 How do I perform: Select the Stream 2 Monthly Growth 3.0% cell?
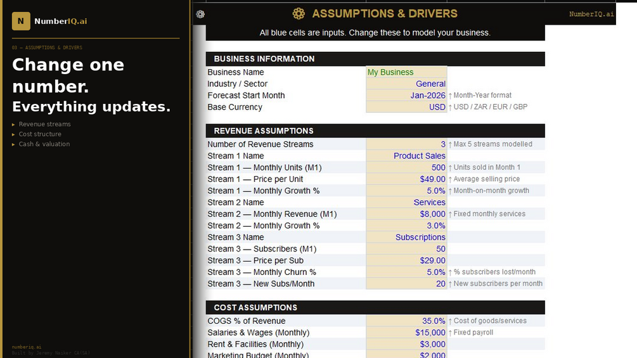pyautogui.click(x=406, y=226)
